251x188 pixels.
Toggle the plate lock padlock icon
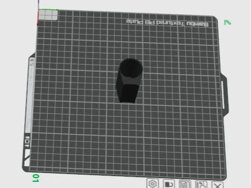click(x=169, y=184)
